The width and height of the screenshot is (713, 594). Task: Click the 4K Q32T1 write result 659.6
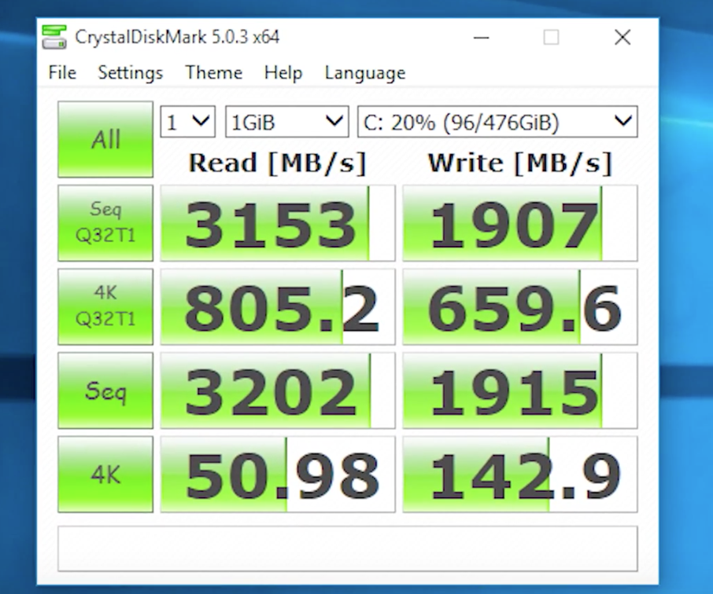pyautogui.click(x=519, y=306)
